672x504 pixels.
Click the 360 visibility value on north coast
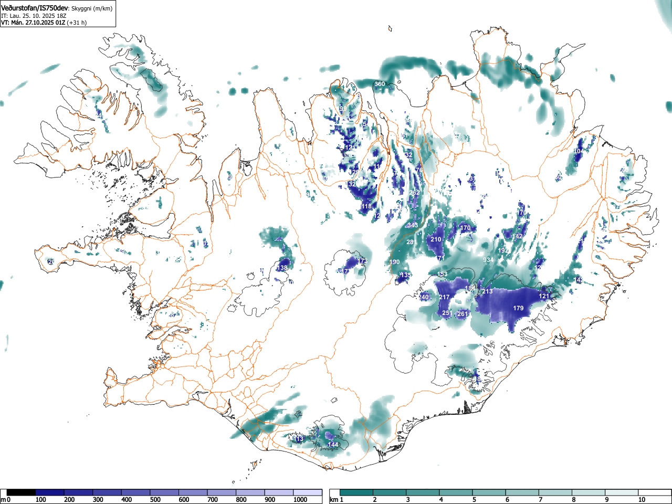click(380, 84)
